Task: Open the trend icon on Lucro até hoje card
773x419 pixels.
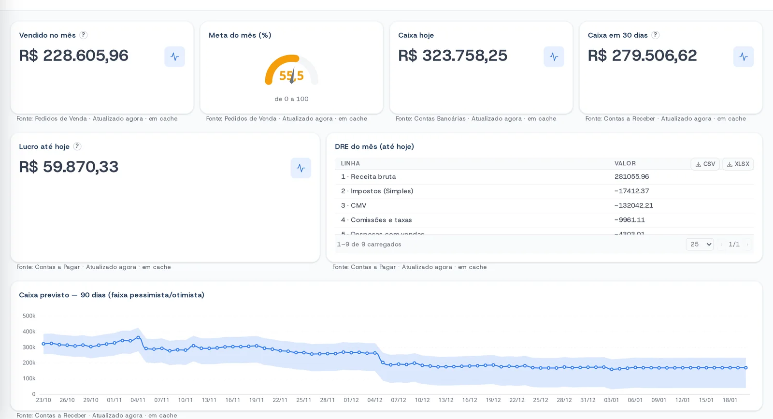Action: [301, 168]
